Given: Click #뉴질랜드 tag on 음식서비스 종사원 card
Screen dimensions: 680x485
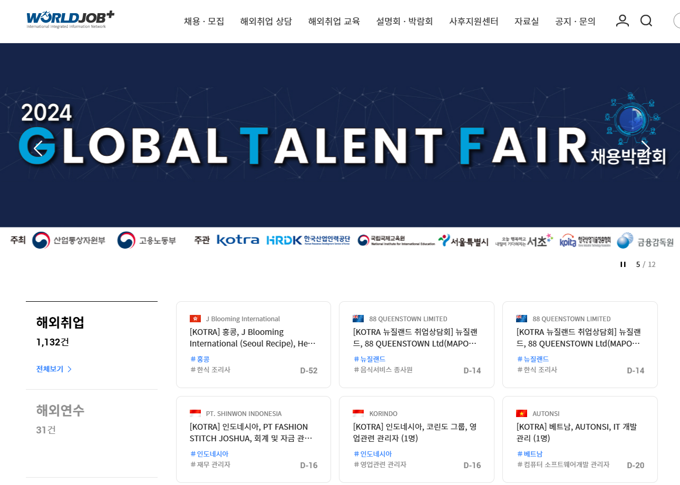Looking at the screenshot, I should coord(370,359).
